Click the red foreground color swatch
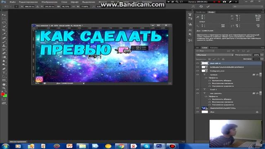Viewport: 265px width, 149px height. click(x=2, y=94)
